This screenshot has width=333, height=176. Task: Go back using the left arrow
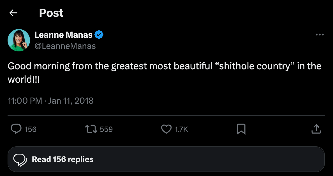click(13, 13)
